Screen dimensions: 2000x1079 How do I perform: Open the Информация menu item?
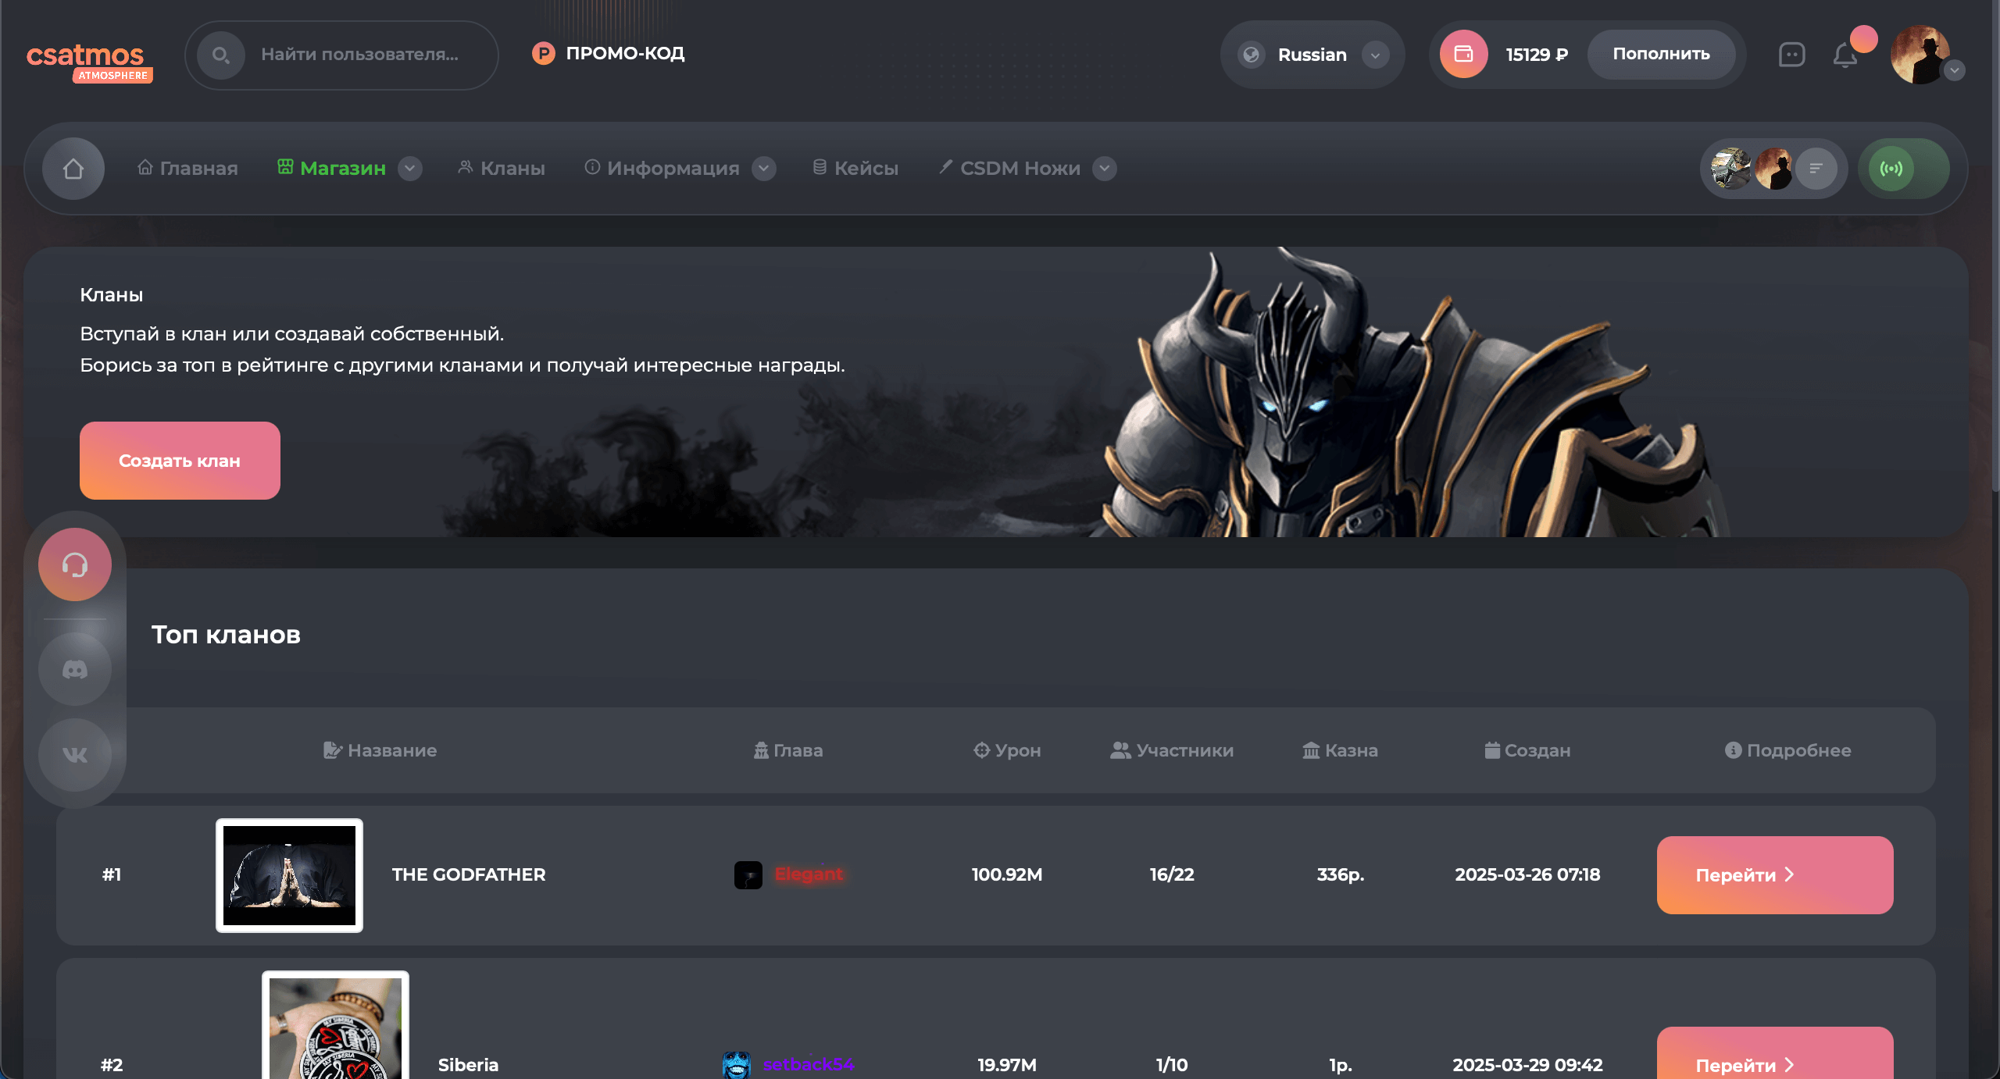(662, 168)
